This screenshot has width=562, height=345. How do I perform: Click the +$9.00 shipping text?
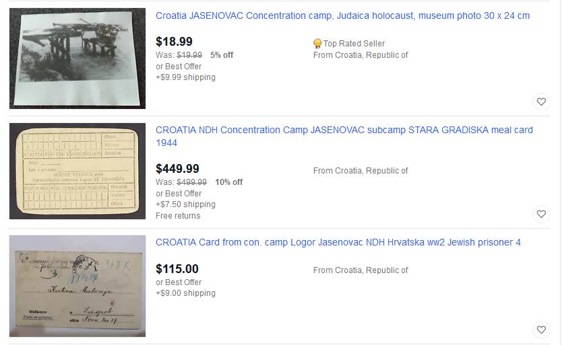tap(185, 293)
